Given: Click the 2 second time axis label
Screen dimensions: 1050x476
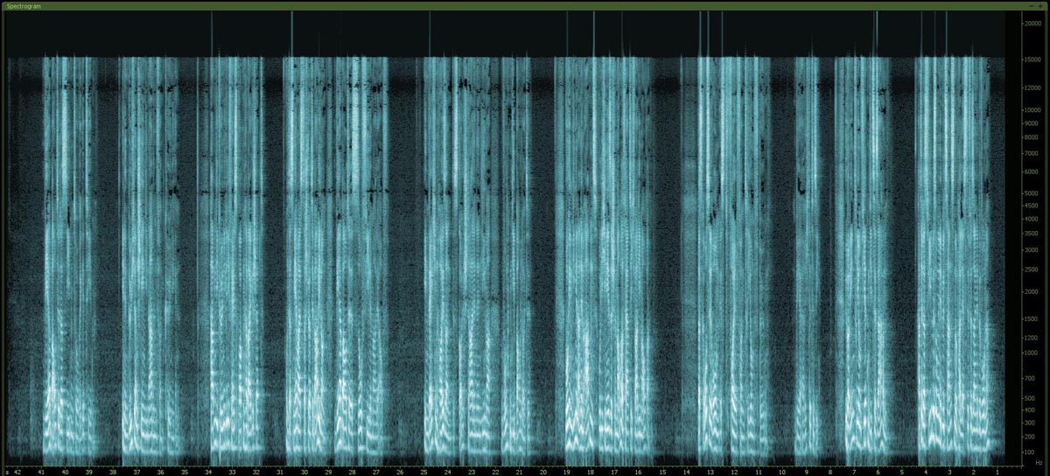Looking at the screenshot, I should click(x=973, y=471).
